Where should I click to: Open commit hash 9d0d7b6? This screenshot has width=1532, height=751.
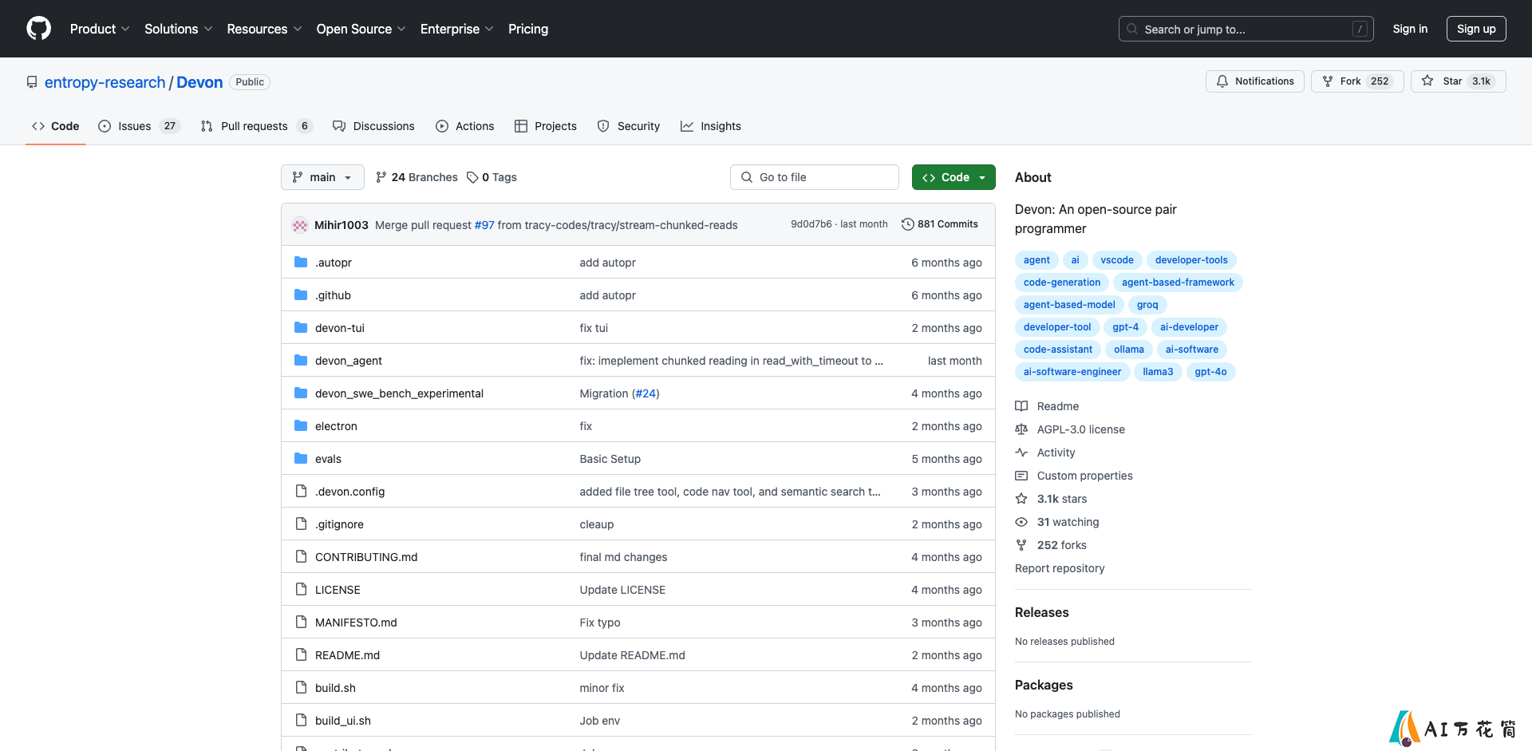[x=811, y=224]
